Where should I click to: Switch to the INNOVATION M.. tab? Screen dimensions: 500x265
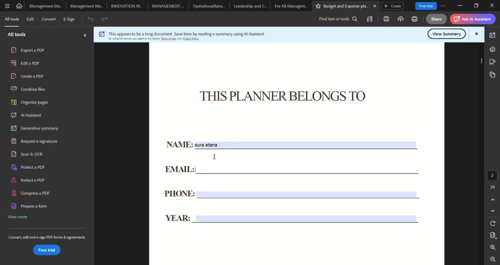(x=127, y=6)
